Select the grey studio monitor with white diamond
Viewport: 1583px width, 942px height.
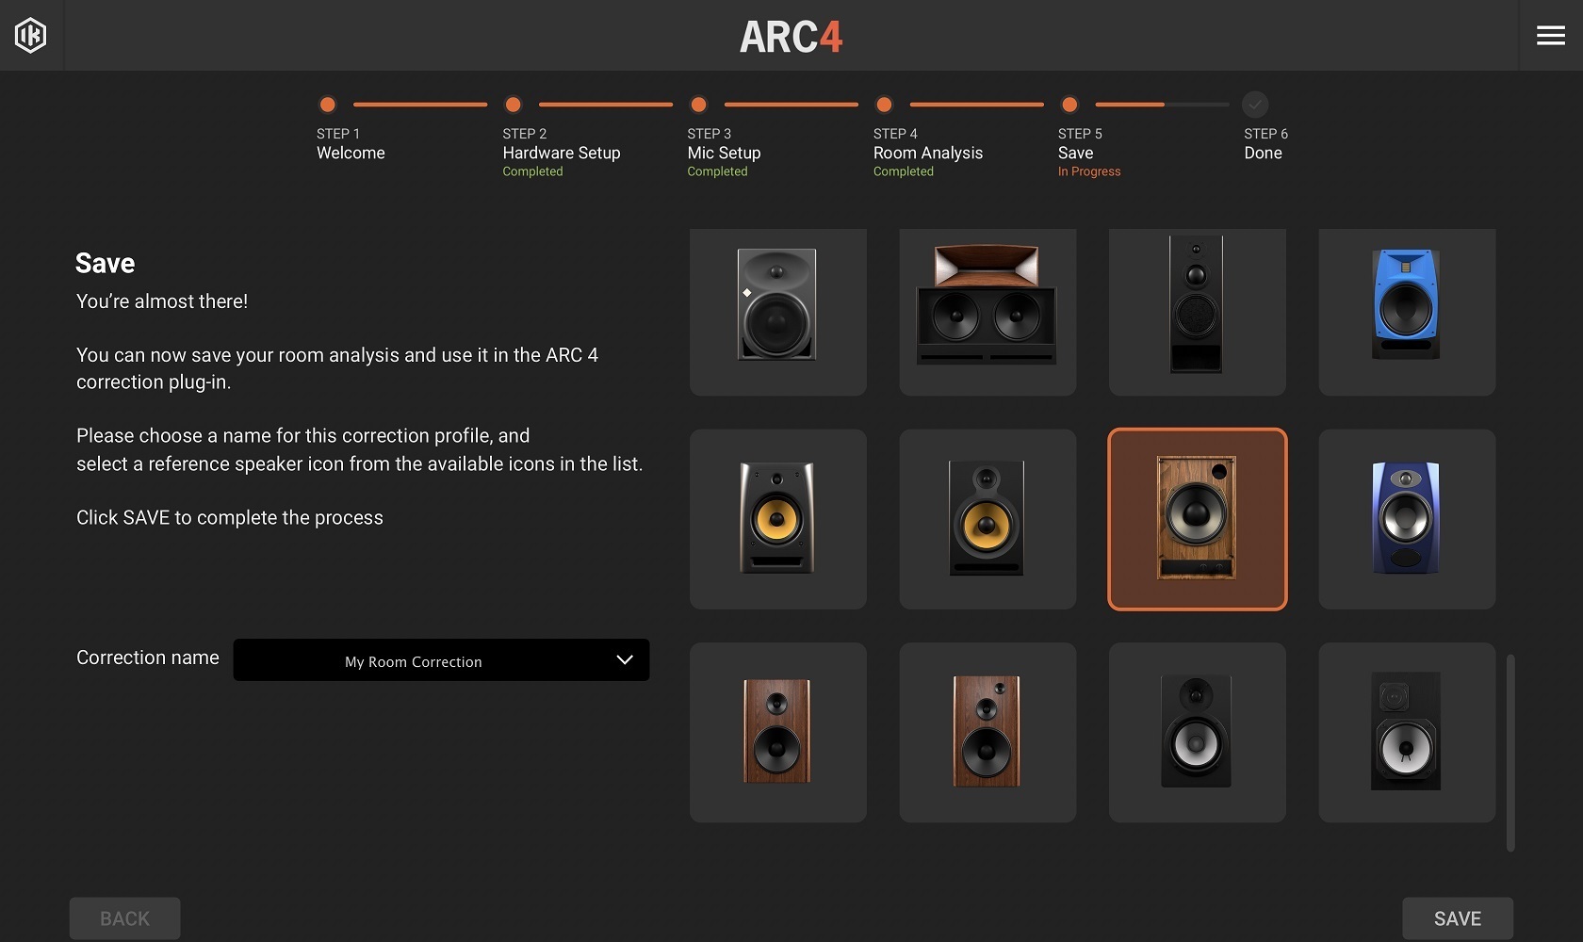(777, 312)
